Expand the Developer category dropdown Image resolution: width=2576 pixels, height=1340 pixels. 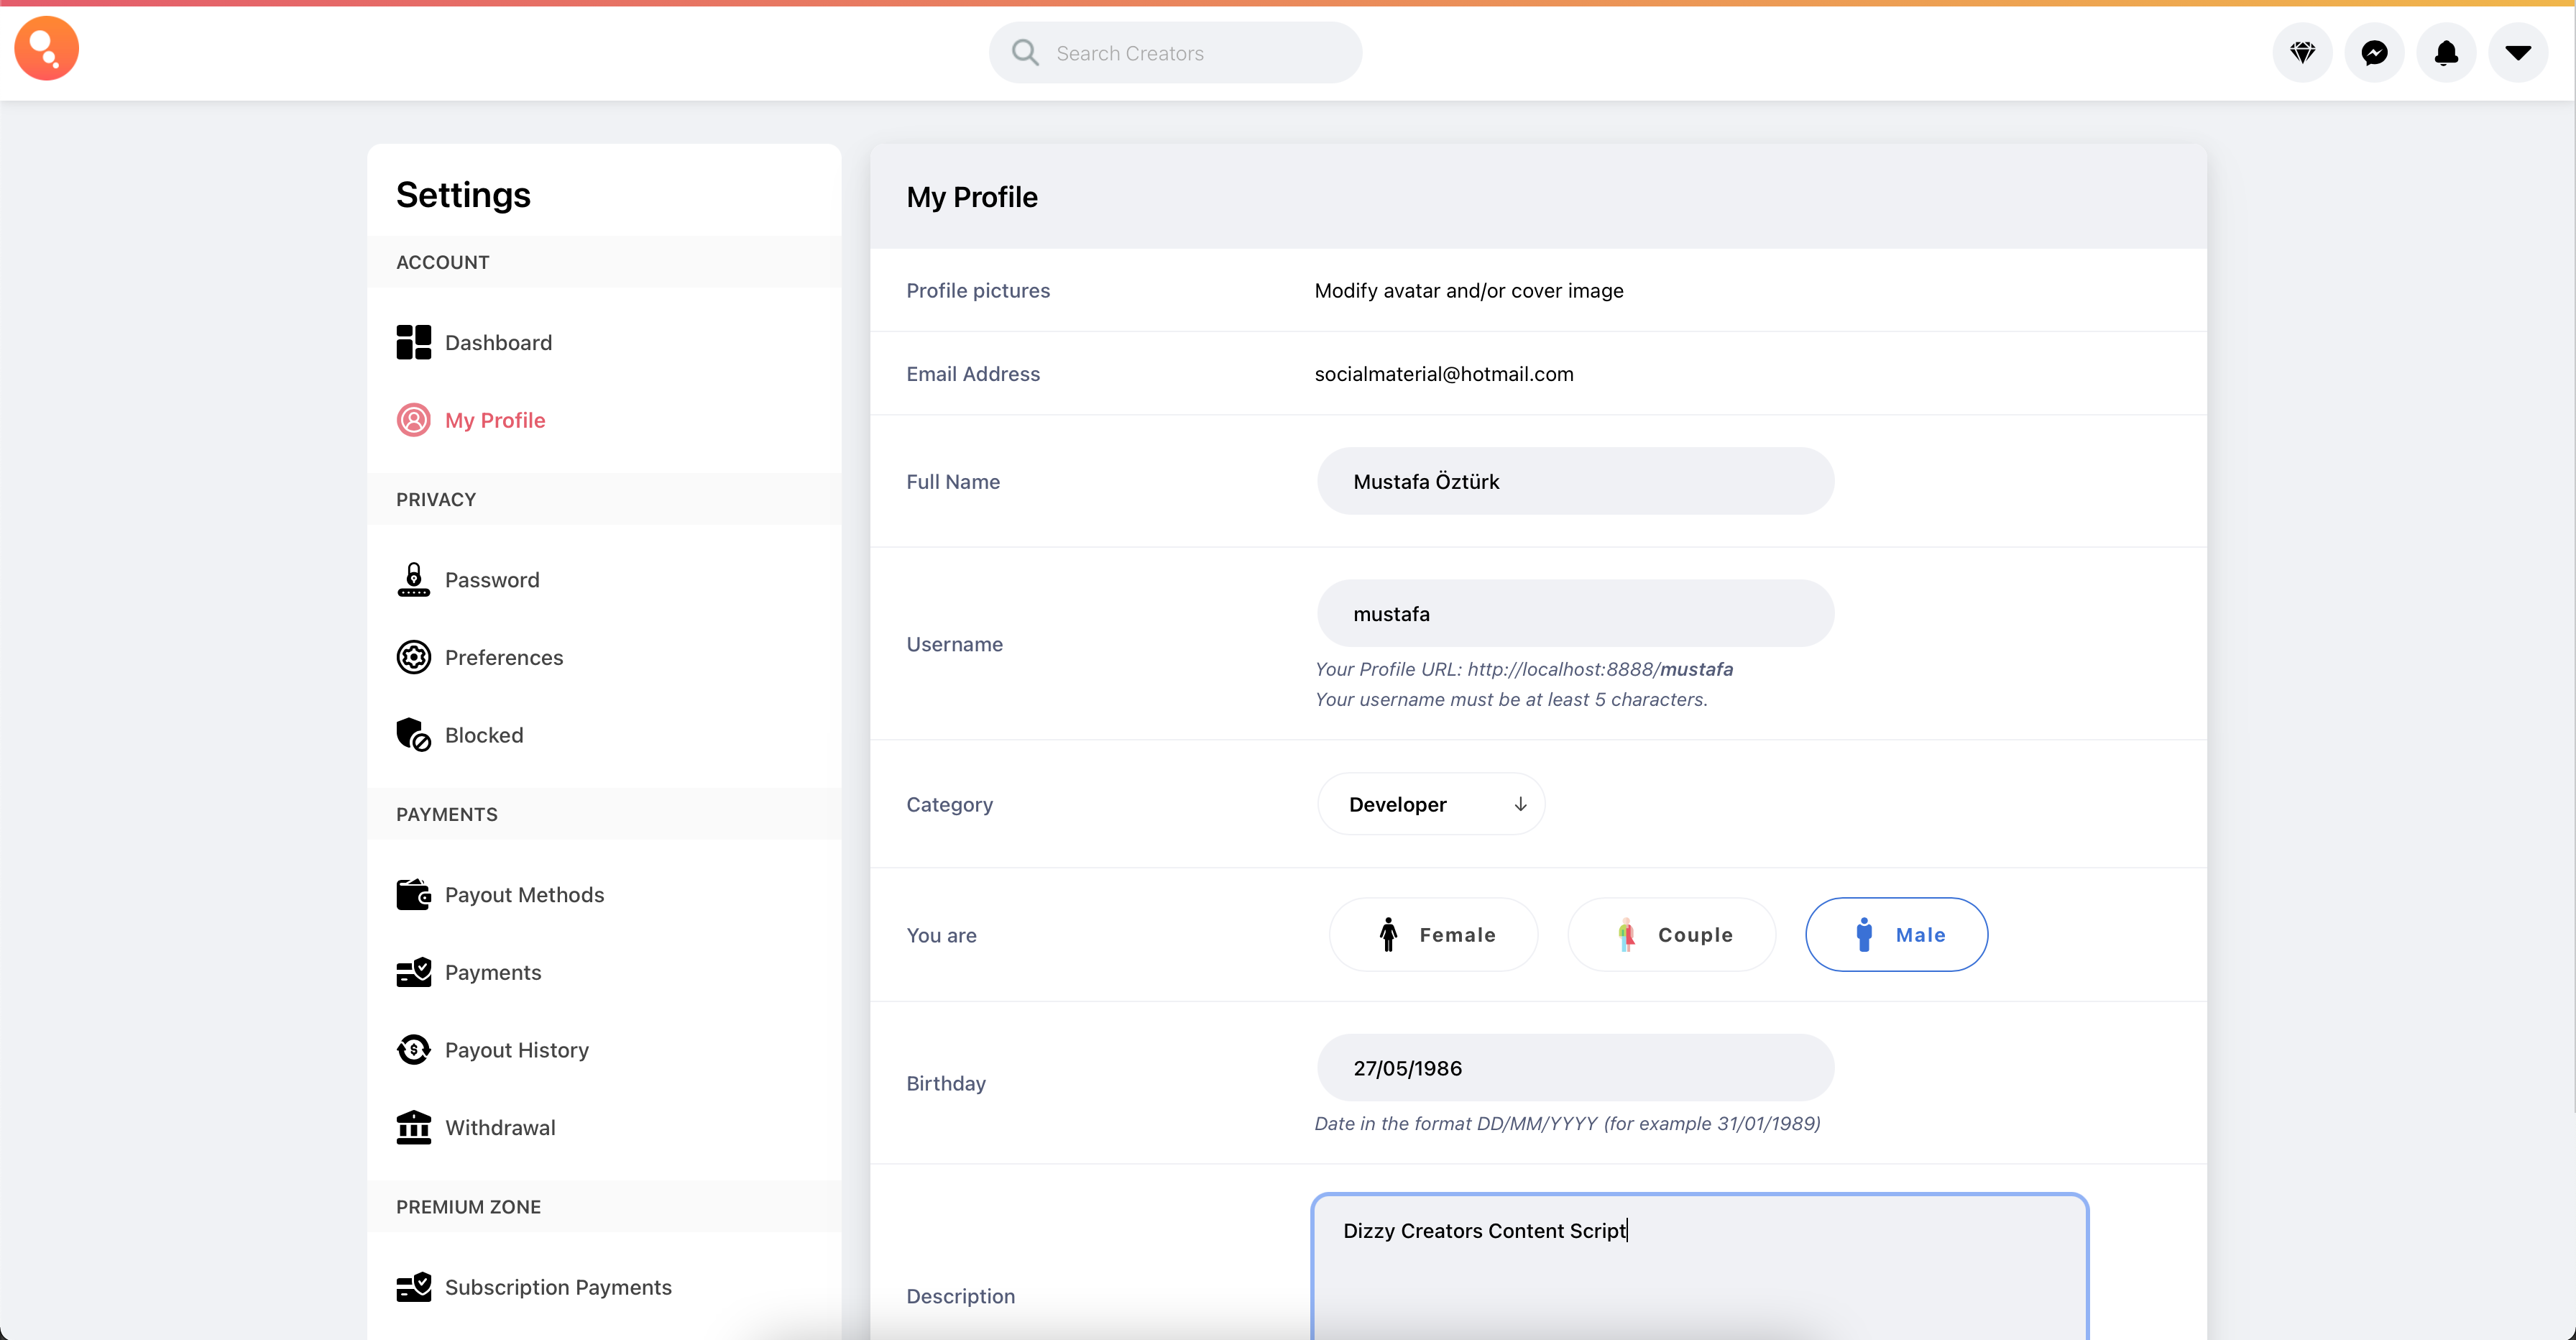(x=1431, y=804)
